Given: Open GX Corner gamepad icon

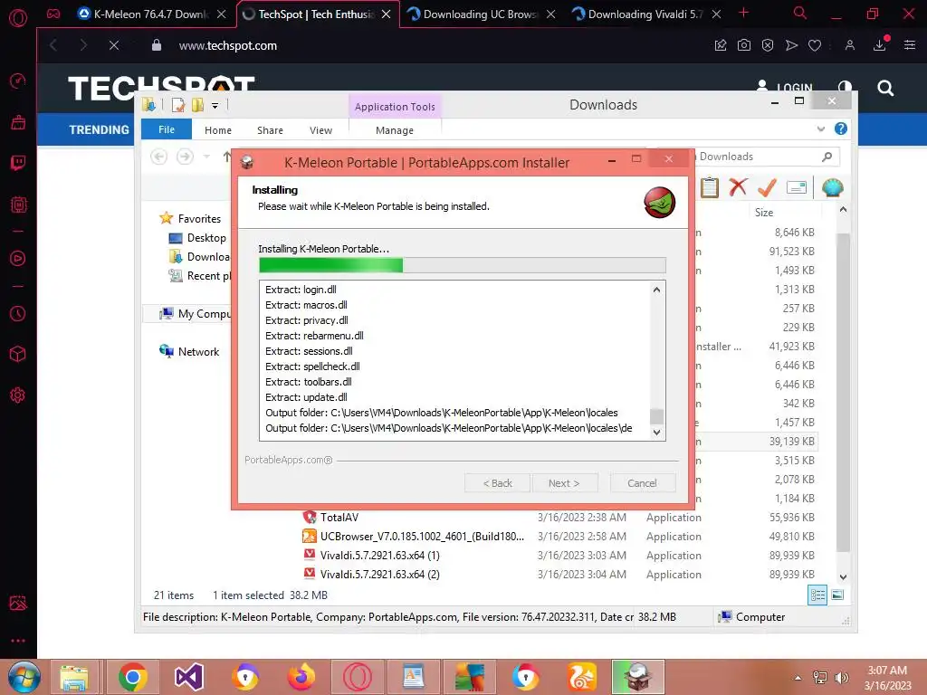Looking at the screenshot, I should [x=53, y=14].
